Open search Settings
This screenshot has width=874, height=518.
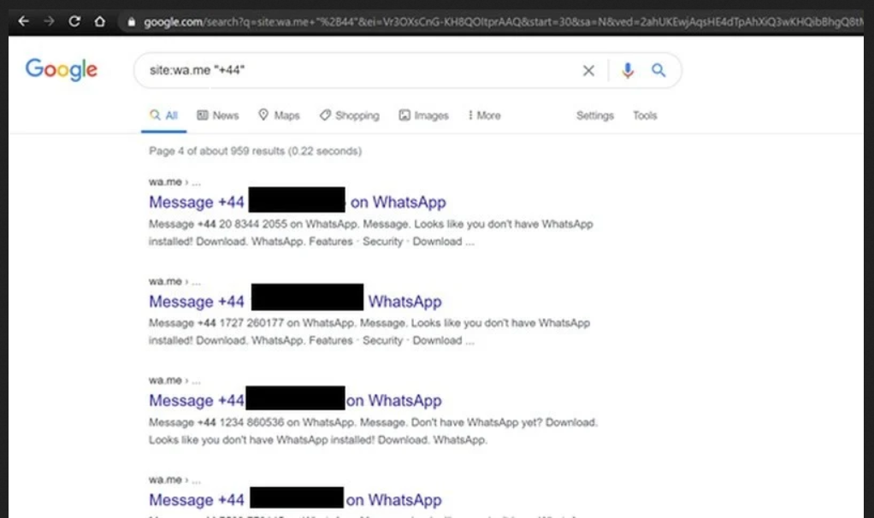pyautogui.click(x=594, y=115)
